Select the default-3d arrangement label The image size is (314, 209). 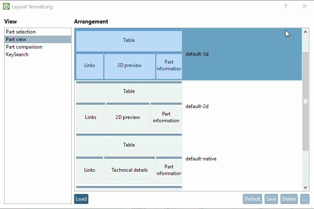(197, 54)
